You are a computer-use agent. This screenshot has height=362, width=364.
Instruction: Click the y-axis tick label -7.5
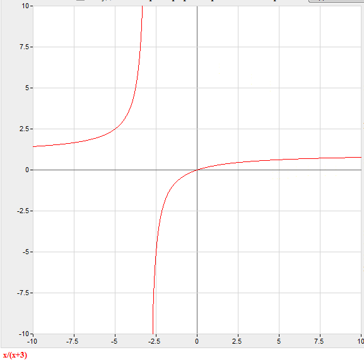tap(23, 293)
